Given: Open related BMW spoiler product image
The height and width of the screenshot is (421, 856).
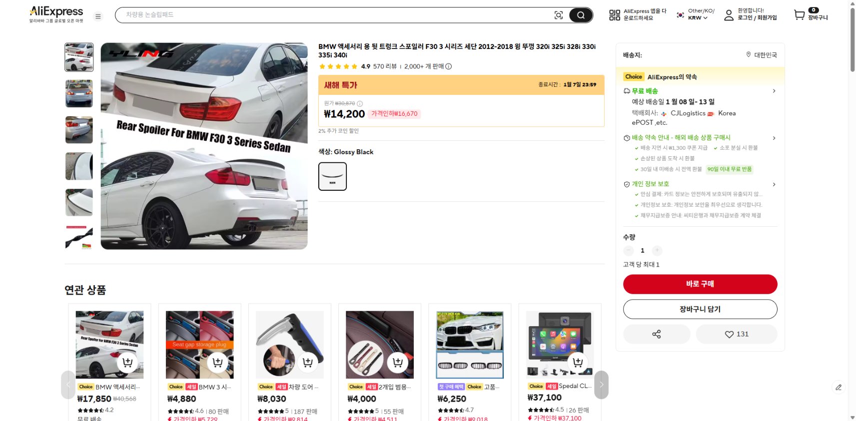Looking at the screenshot, I should [109, 345].
